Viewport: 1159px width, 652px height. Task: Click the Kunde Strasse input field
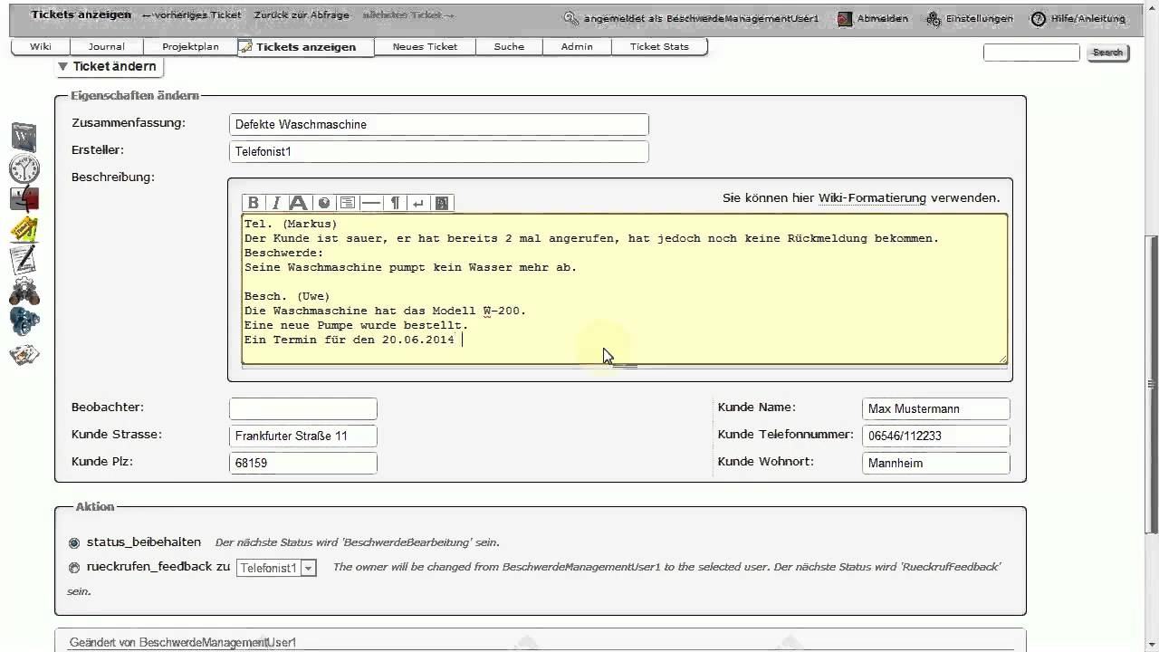(303, 436)
